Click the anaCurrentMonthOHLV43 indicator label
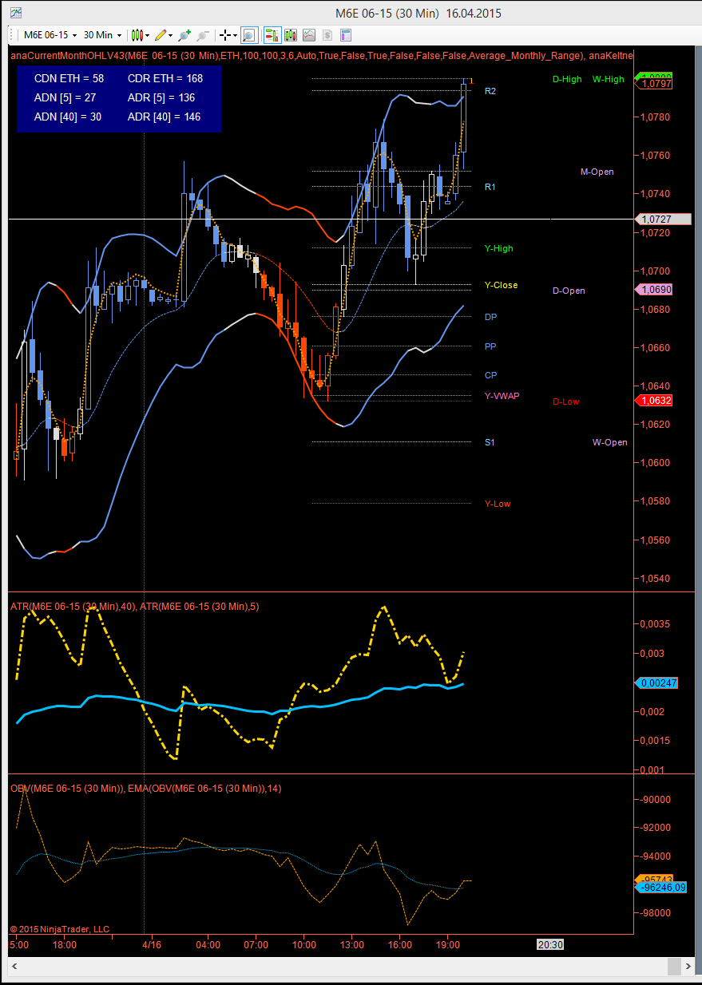702x985 pixels. pyautogui.click(x=322, y=55)
